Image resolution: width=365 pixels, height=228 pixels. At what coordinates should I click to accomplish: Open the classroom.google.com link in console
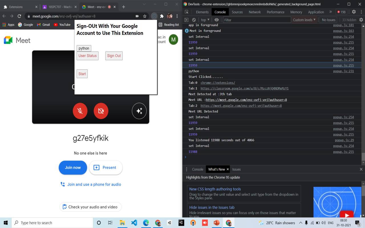click(244, 88)
